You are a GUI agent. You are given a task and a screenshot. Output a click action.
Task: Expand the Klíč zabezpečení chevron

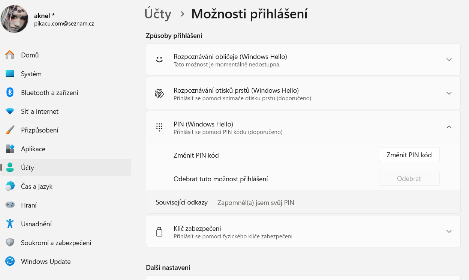click(449, 231)
